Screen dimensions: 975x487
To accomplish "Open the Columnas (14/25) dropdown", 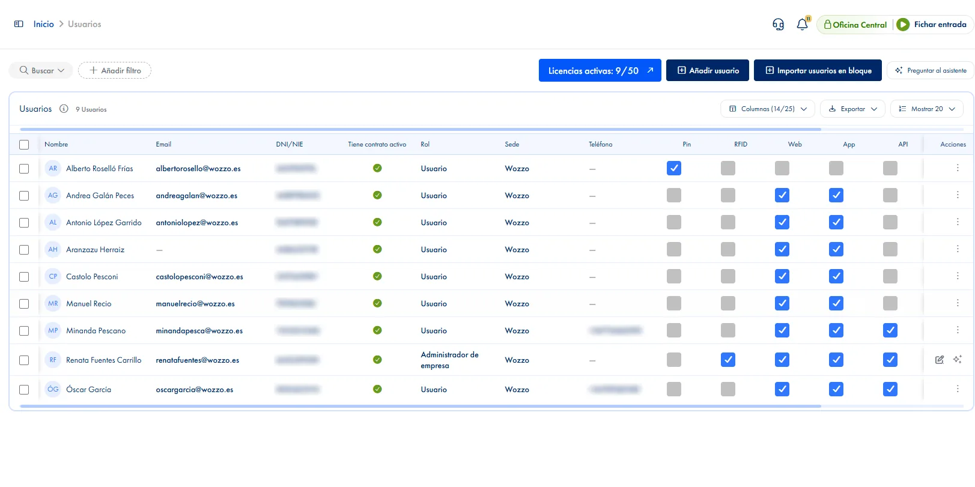I will 768,109.
